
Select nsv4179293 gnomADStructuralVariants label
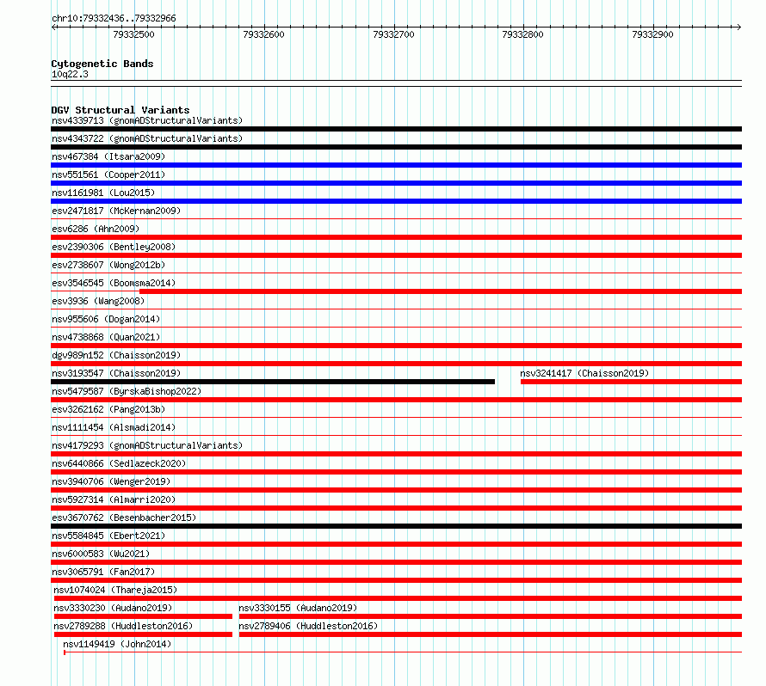coord(147,445)
